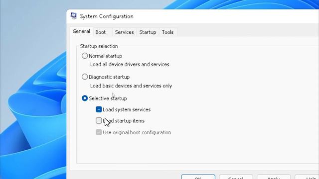319x179 pixels.
Task: Select the Selective startup radio button
Action: 85,98
